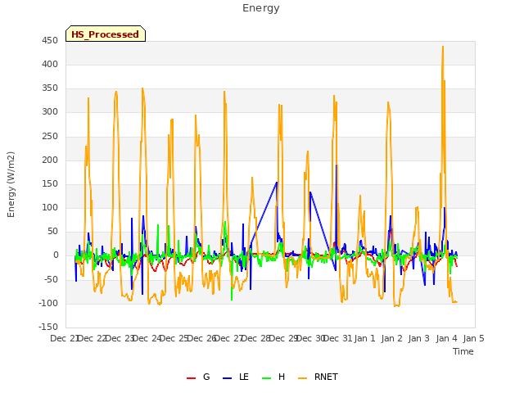Select the green H legend swatch

267,378
